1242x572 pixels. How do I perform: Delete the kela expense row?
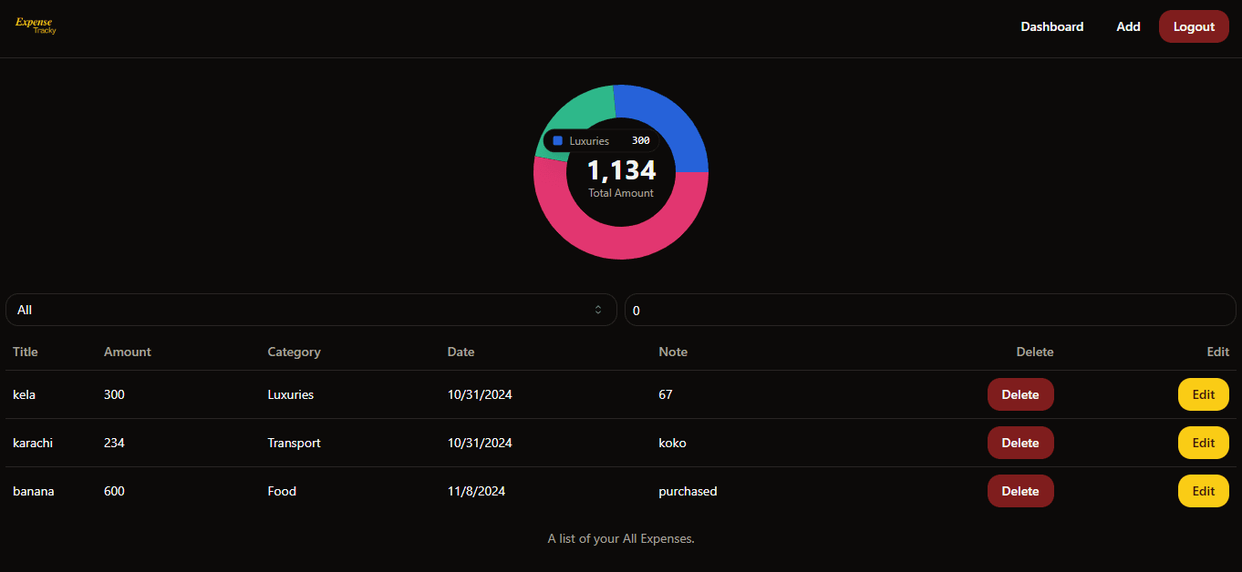1019,394
